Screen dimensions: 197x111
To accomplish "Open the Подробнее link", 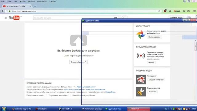I will click(x=110, y=92).
